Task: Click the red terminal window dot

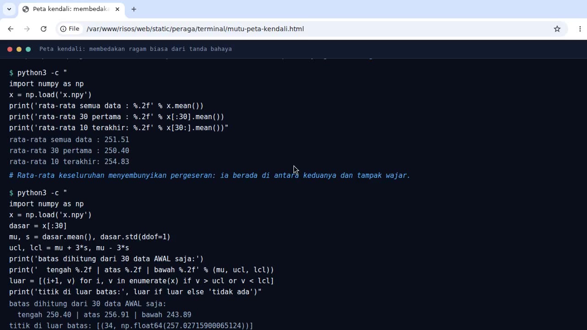Action: pyautogui.click(x=10, y=49)
